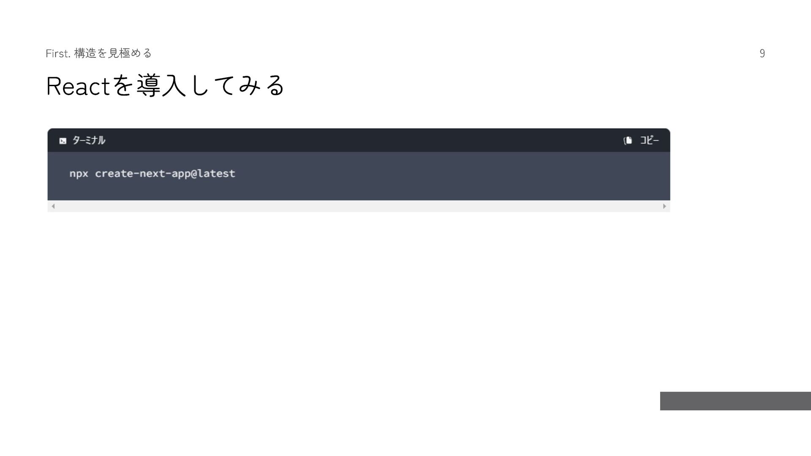Image resolution: width=811 pixels, height=456 pixels.
Task: Click the terminal prompt icon in header
Action: coord(63,141)
